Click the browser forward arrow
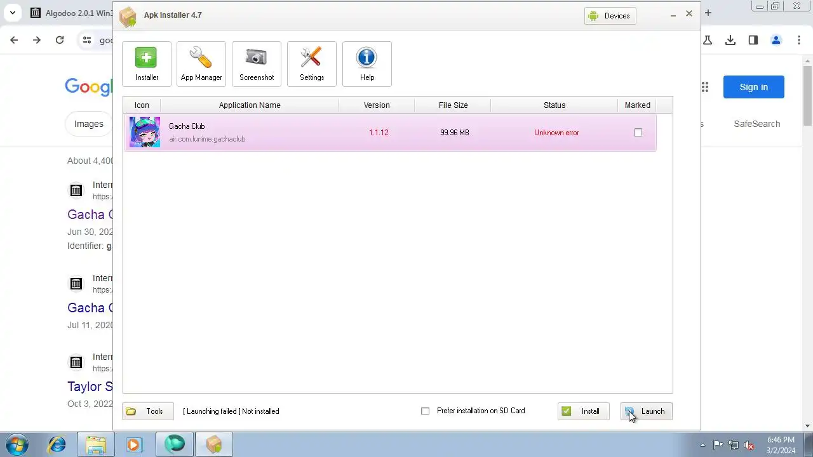Image resolution: width=813 pixels, height=457 pixels. pos(37,40)
